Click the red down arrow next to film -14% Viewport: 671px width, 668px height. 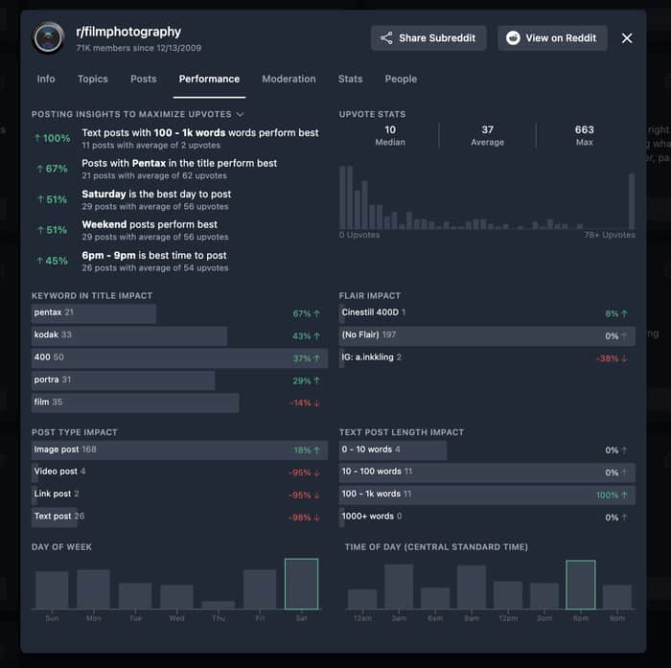(x=316, y=403)
